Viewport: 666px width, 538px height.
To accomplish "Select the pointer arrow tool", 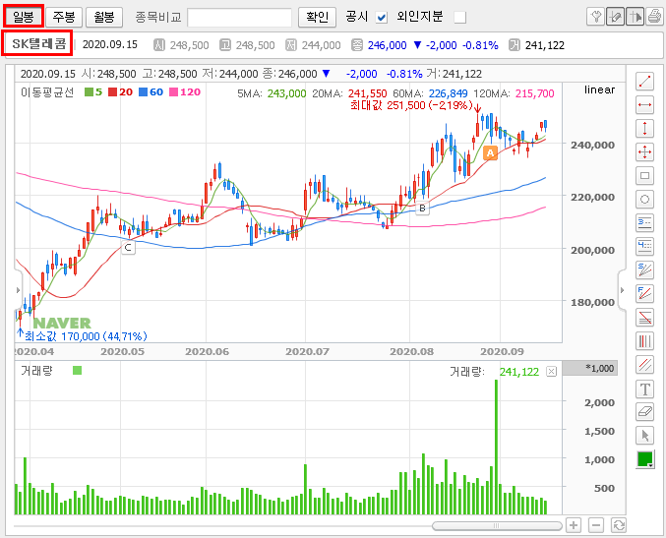I will point(644,436).
